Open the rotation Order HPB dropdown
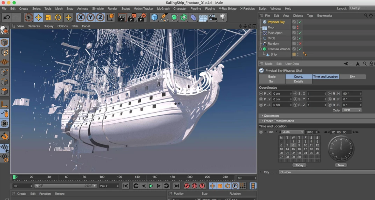Viewport: 375px width, 200px height. click(352, 110)
